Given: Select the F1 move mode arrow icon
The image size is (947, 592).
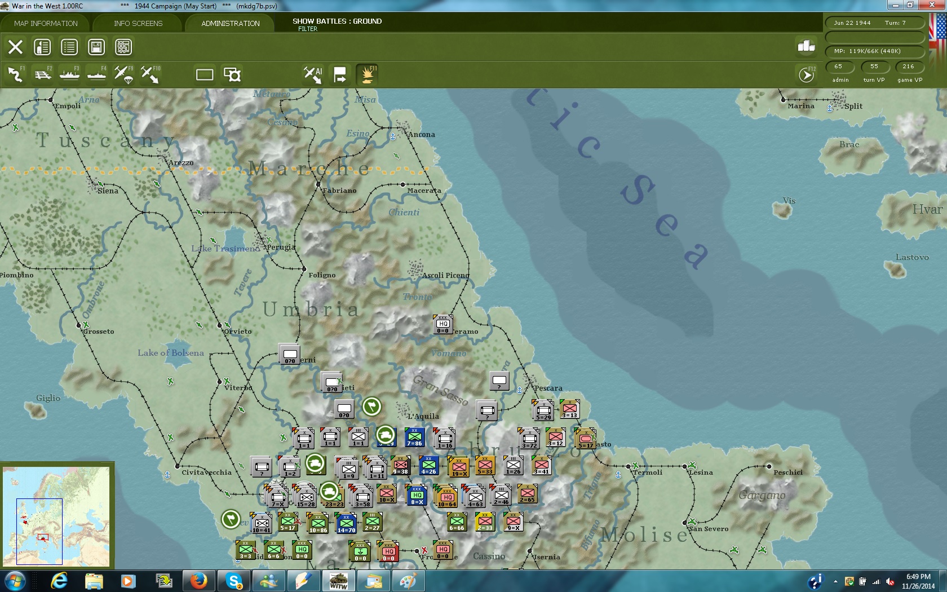Looking at the screenshot, I should pos(16,74).
